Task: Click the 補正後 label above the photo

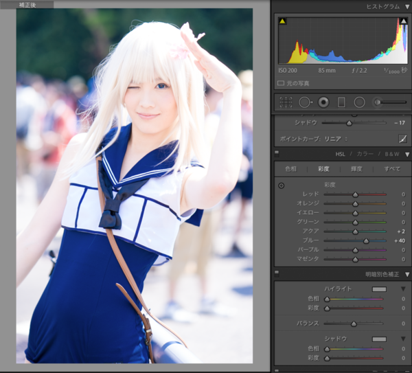Action: [27, 5]
